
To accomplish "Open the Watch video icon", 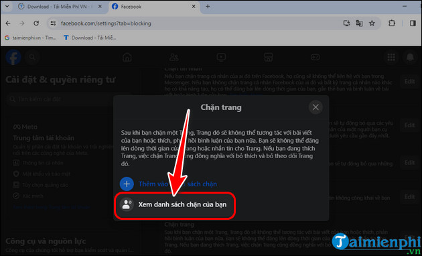I will (221, 57).
